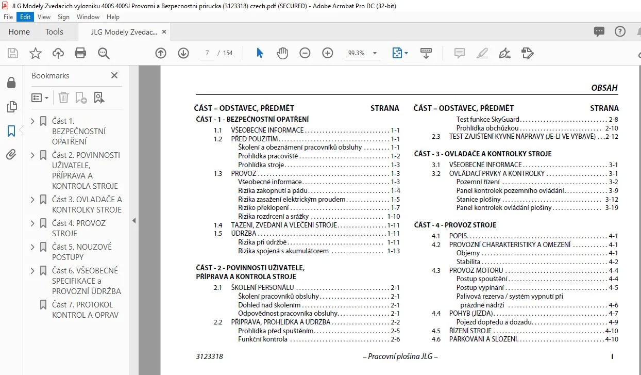
Task: Open the Window menu
Action: point(88,17)
